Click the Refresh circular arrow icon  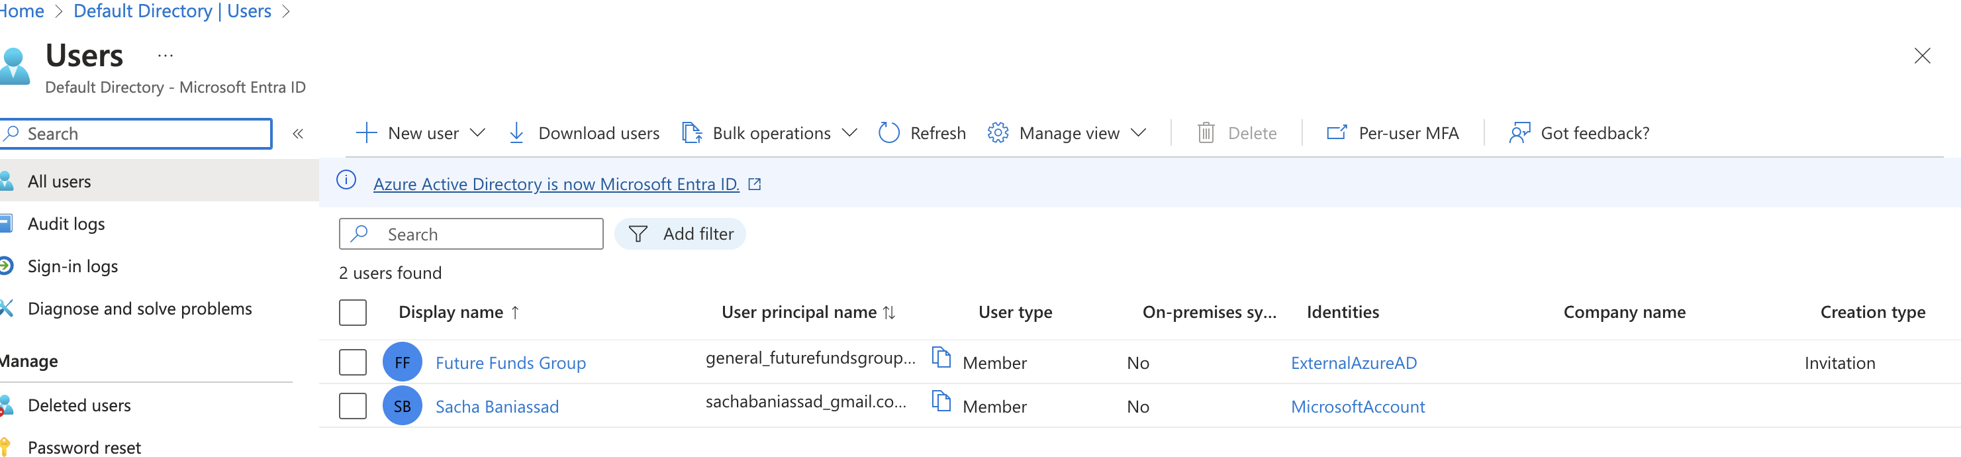[x=888, y=133]
